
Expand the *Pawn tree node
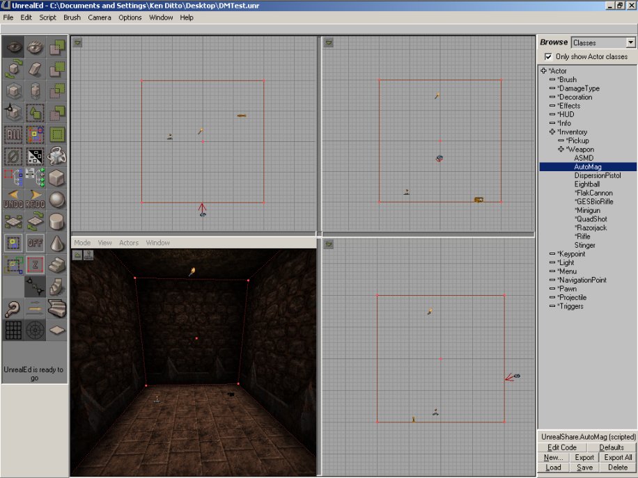point(552,289)
